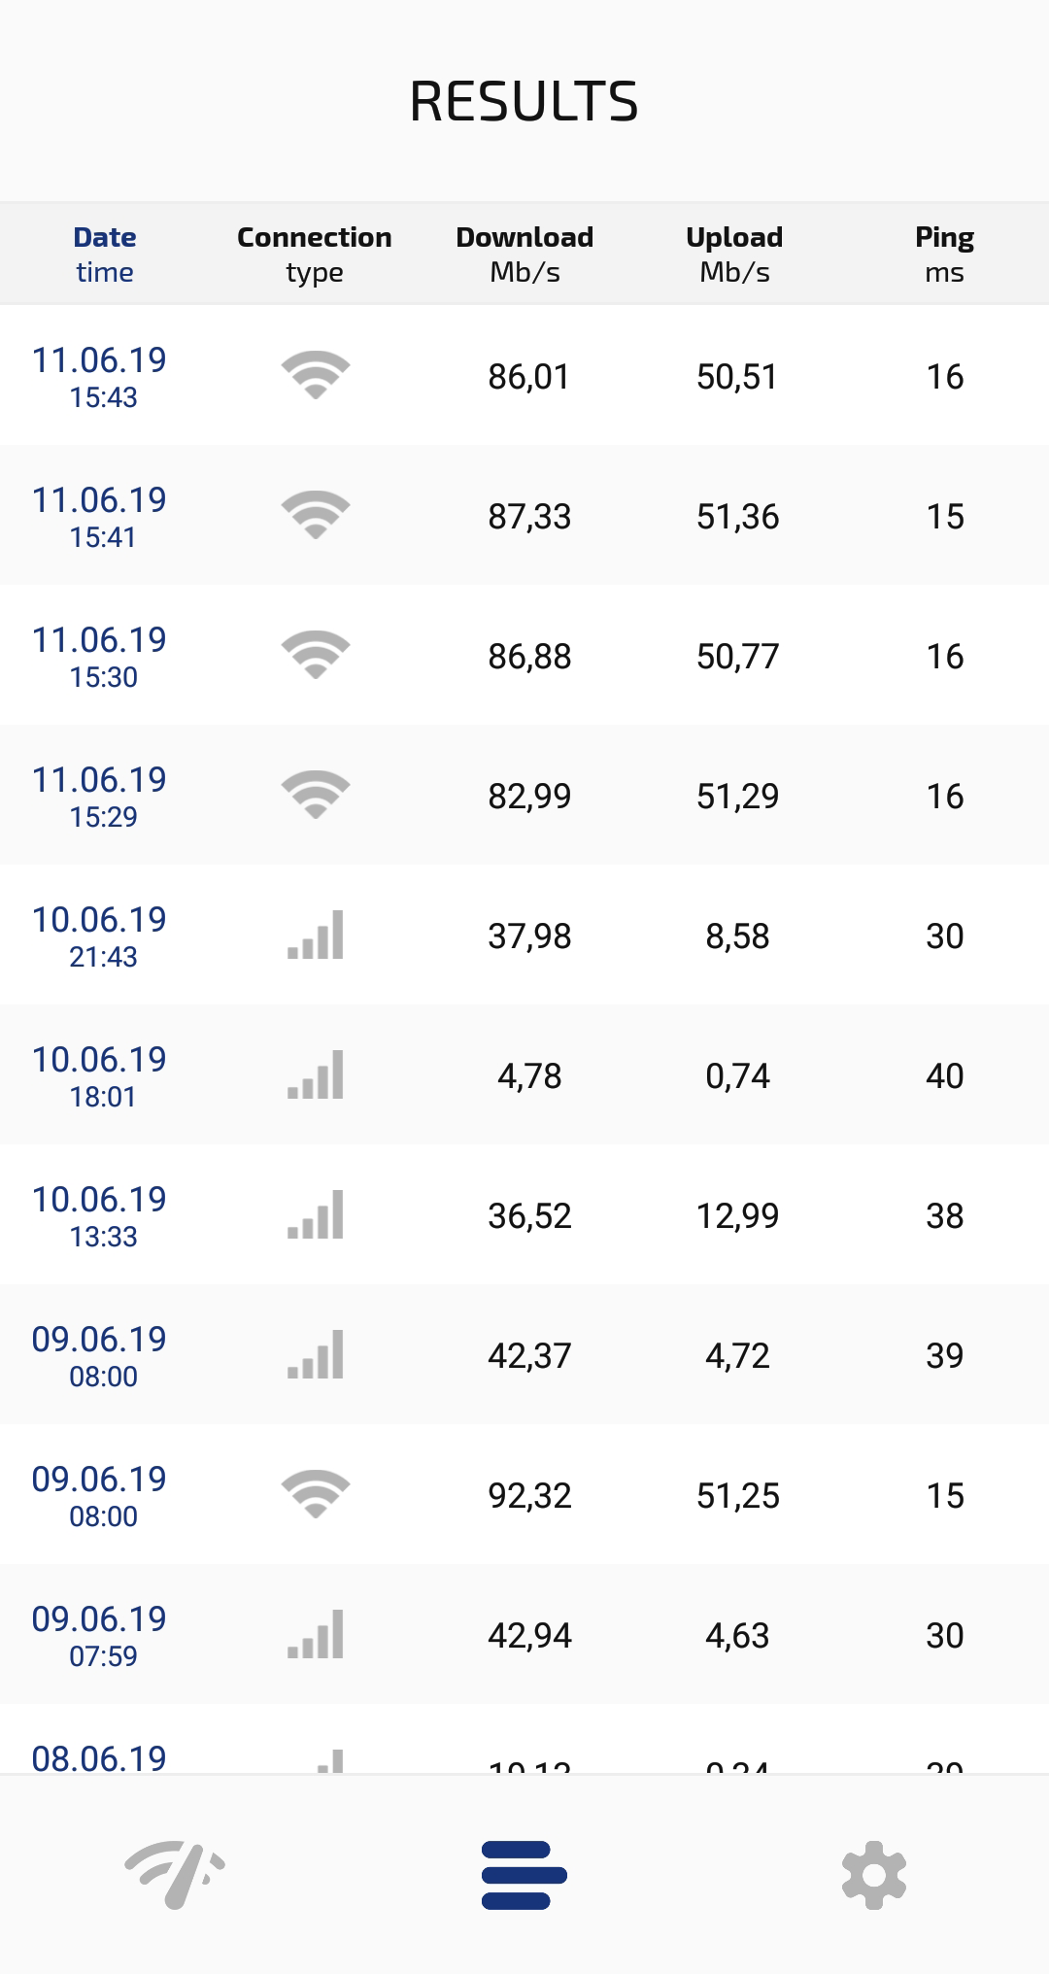
Task: Tap cellular signal icon of 10.06.19 13:33
Action: pyautogui.click(x=315, y=1214)
